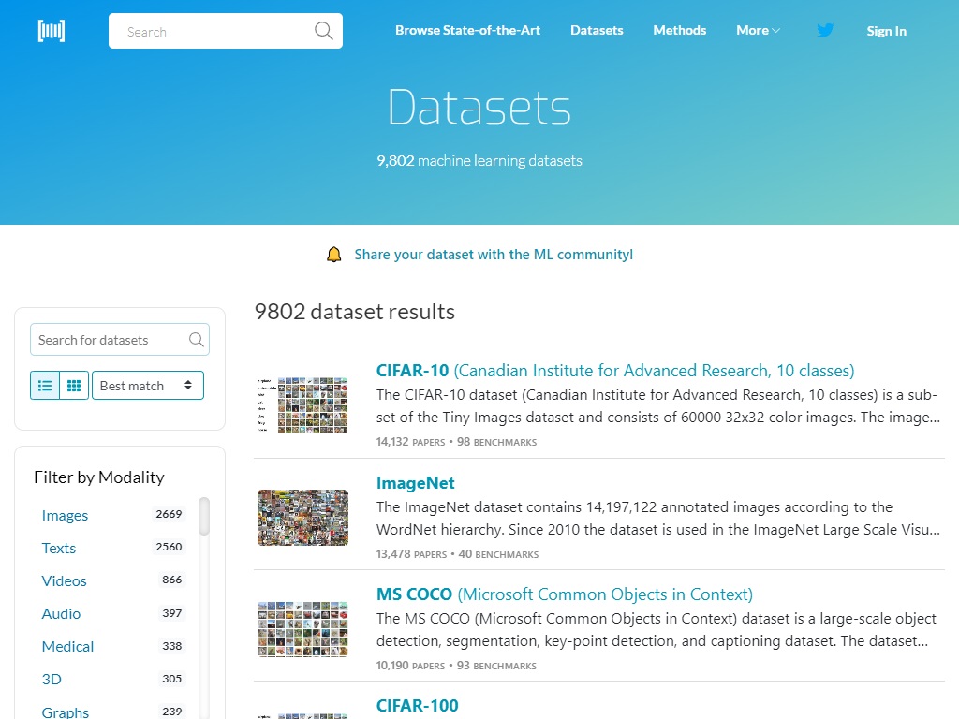
Task: Open the ImageNet dataset title
Action: point(415,483)
